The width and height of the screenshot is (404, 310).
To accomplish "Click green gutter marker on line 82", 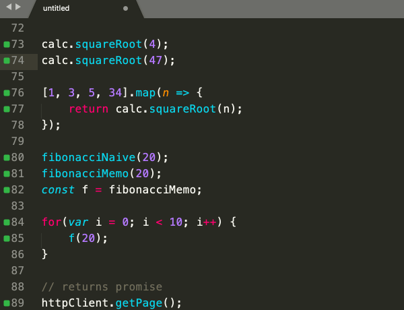I will tap(7, 190).
